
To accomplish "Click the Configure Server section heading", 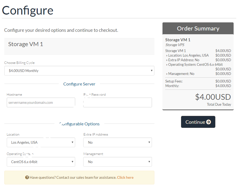I will point(79,84).
